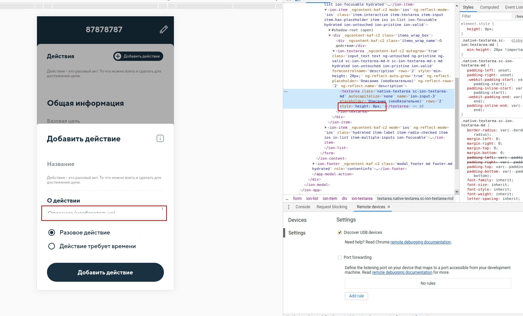The width and height of the screenshot is (523, 316).
Task: Focus the Название input field
Action: (x=105, y=164)
